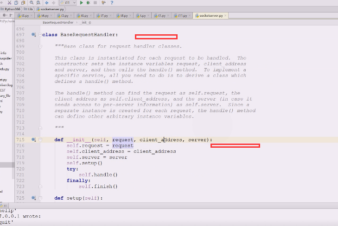Close the t4.py tab
338x226 pixels.
pos(51,15)
